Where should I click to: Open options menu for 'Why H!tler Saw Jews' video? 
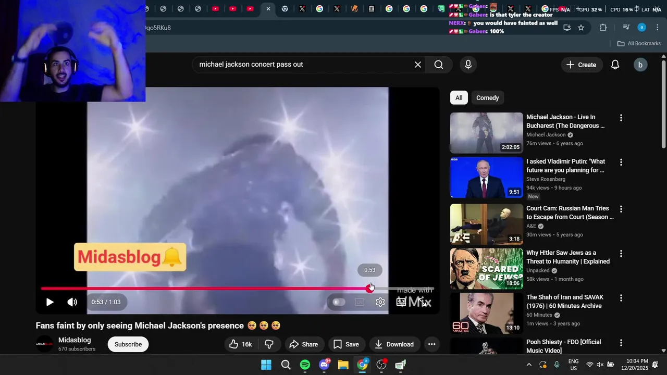point(621,254)
